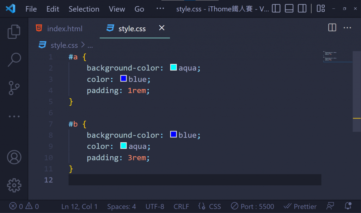
Task: Toggle the Secondary Side Bar
Action: [x=302, y=9]
